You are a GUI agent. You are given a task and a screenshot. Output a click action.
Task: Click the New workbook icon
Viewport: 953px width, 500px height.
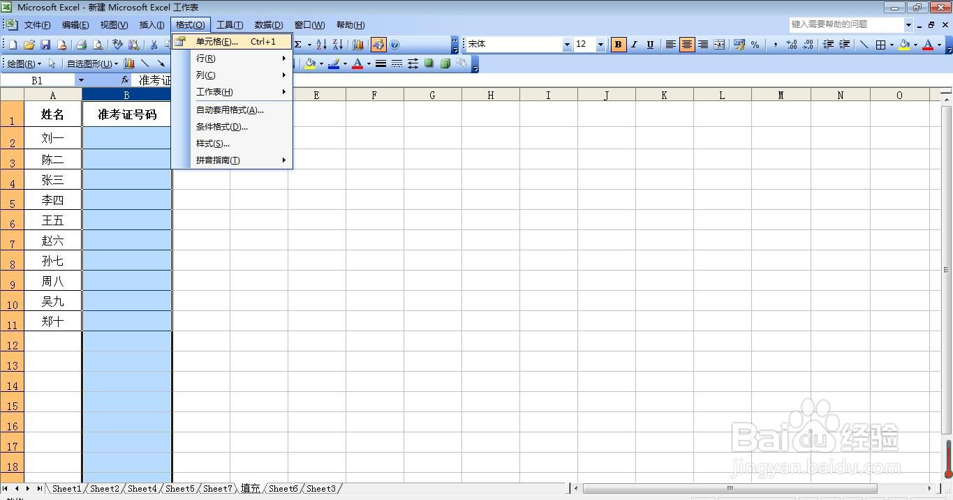(13, 45)
